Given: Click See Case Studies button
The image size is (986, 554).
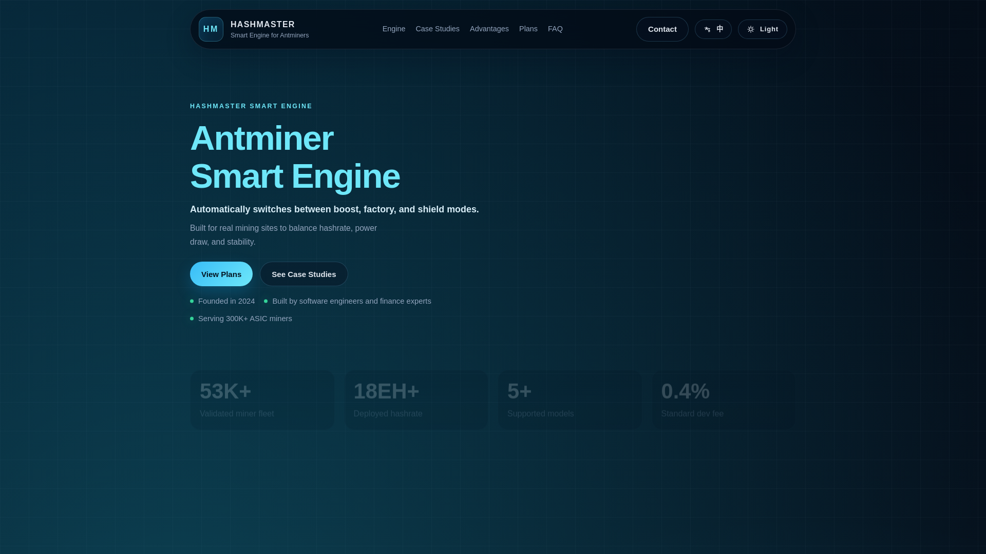Looking at the screenshot, I should [x=304, y=274].
